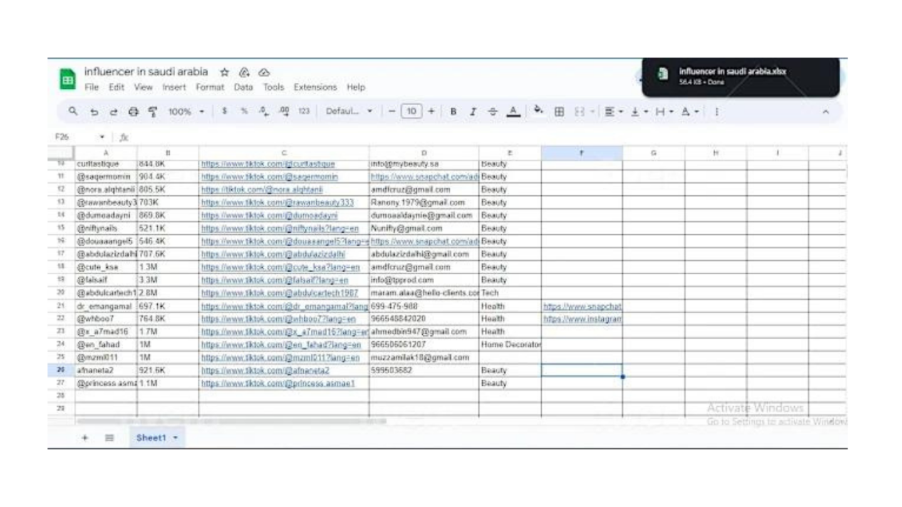Click the print icon
This screenshot has height=507, width=902.
tap(133, 112)
